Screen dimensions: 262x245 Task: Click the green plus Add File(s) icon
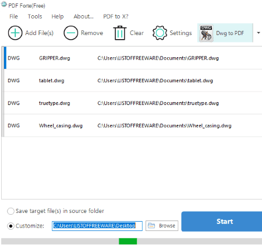(x=15, y=33)
